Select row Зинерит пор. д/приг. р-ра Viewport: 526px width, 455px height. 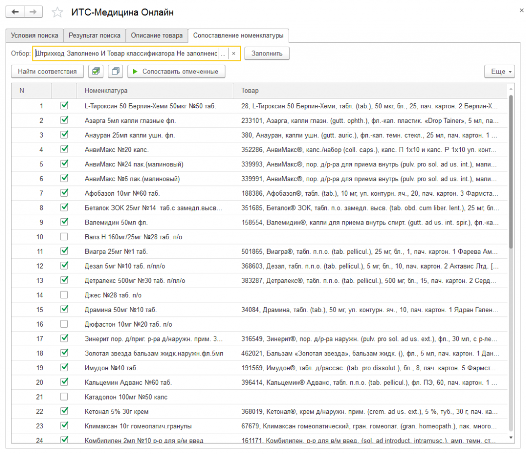(259, 338)
